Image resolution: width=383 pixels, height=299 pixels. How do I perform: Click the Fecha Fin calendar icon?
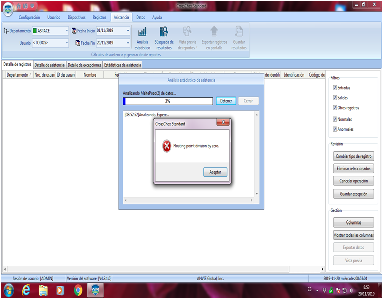pyautogui.click(x=78, y=43)
